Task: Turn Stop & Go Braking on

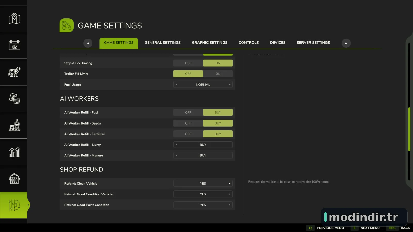Action: (218, 63)
